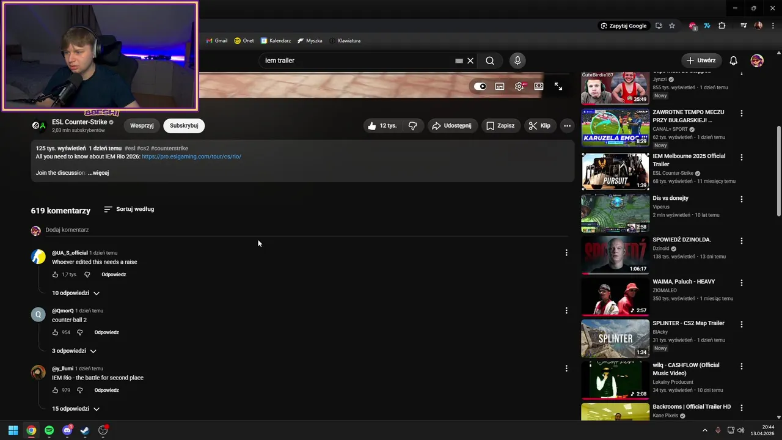Open the Utwórz create menu
Viewport: 782px width, 440px height.
(701, 61)
